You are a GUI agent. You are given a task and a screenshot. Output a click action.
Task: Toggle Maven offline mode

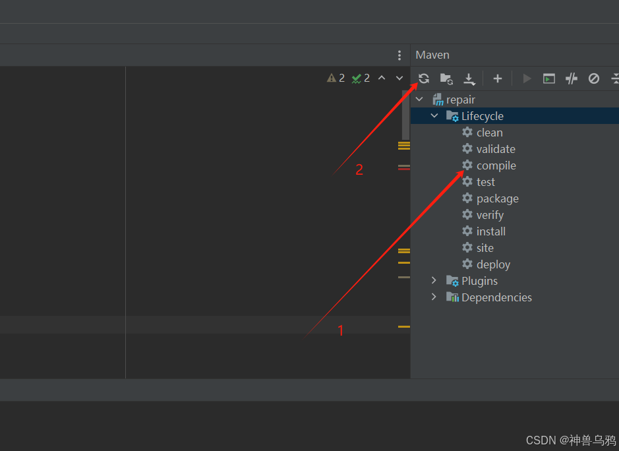click(572, 78)
